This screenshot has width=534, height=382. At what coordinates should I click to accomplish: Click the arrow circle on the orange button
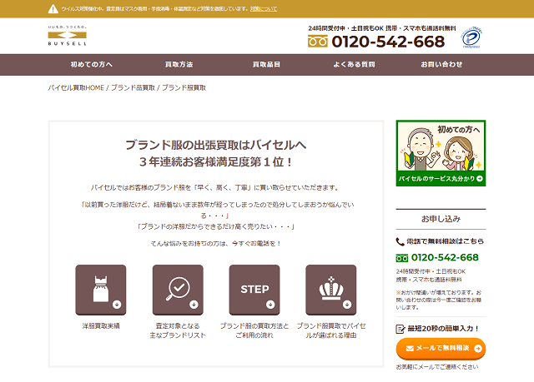[478, 349]
